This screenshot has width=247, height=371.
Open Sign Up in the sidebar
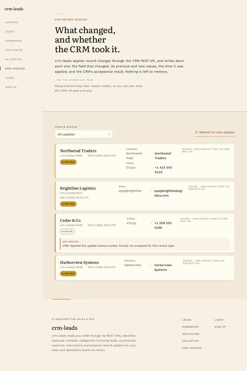[x=11, y=87]
